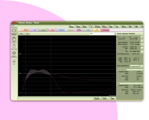The width and height of the screenshot is (149, 120).
Task: Click the Fick section header
Action: (x=130, y=83)
